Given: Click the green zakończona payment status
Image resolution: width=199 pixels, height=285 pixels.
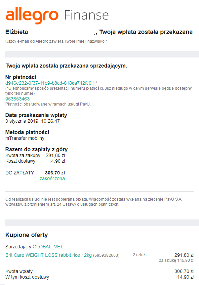Looking at the screenshot, I should [x=52, y=178].
